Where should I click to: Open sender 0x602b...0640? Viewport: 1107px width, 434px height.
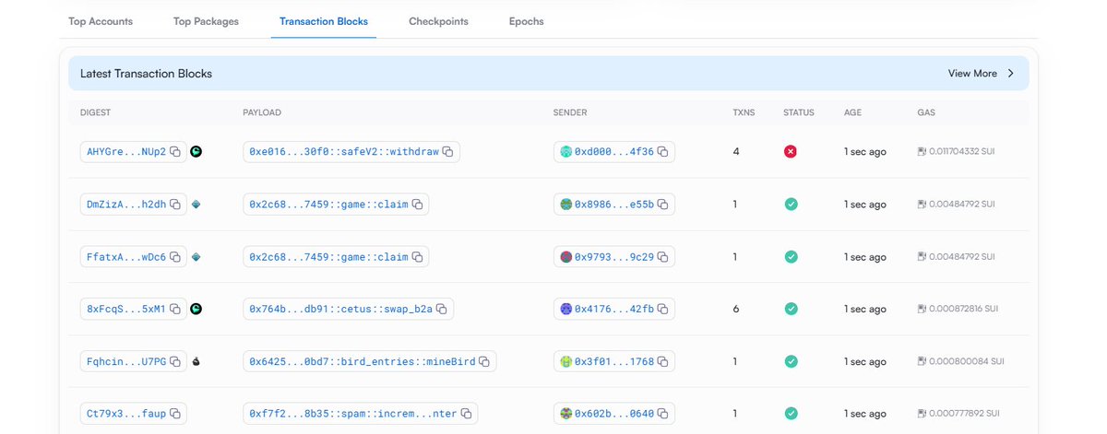pos(614,414)
